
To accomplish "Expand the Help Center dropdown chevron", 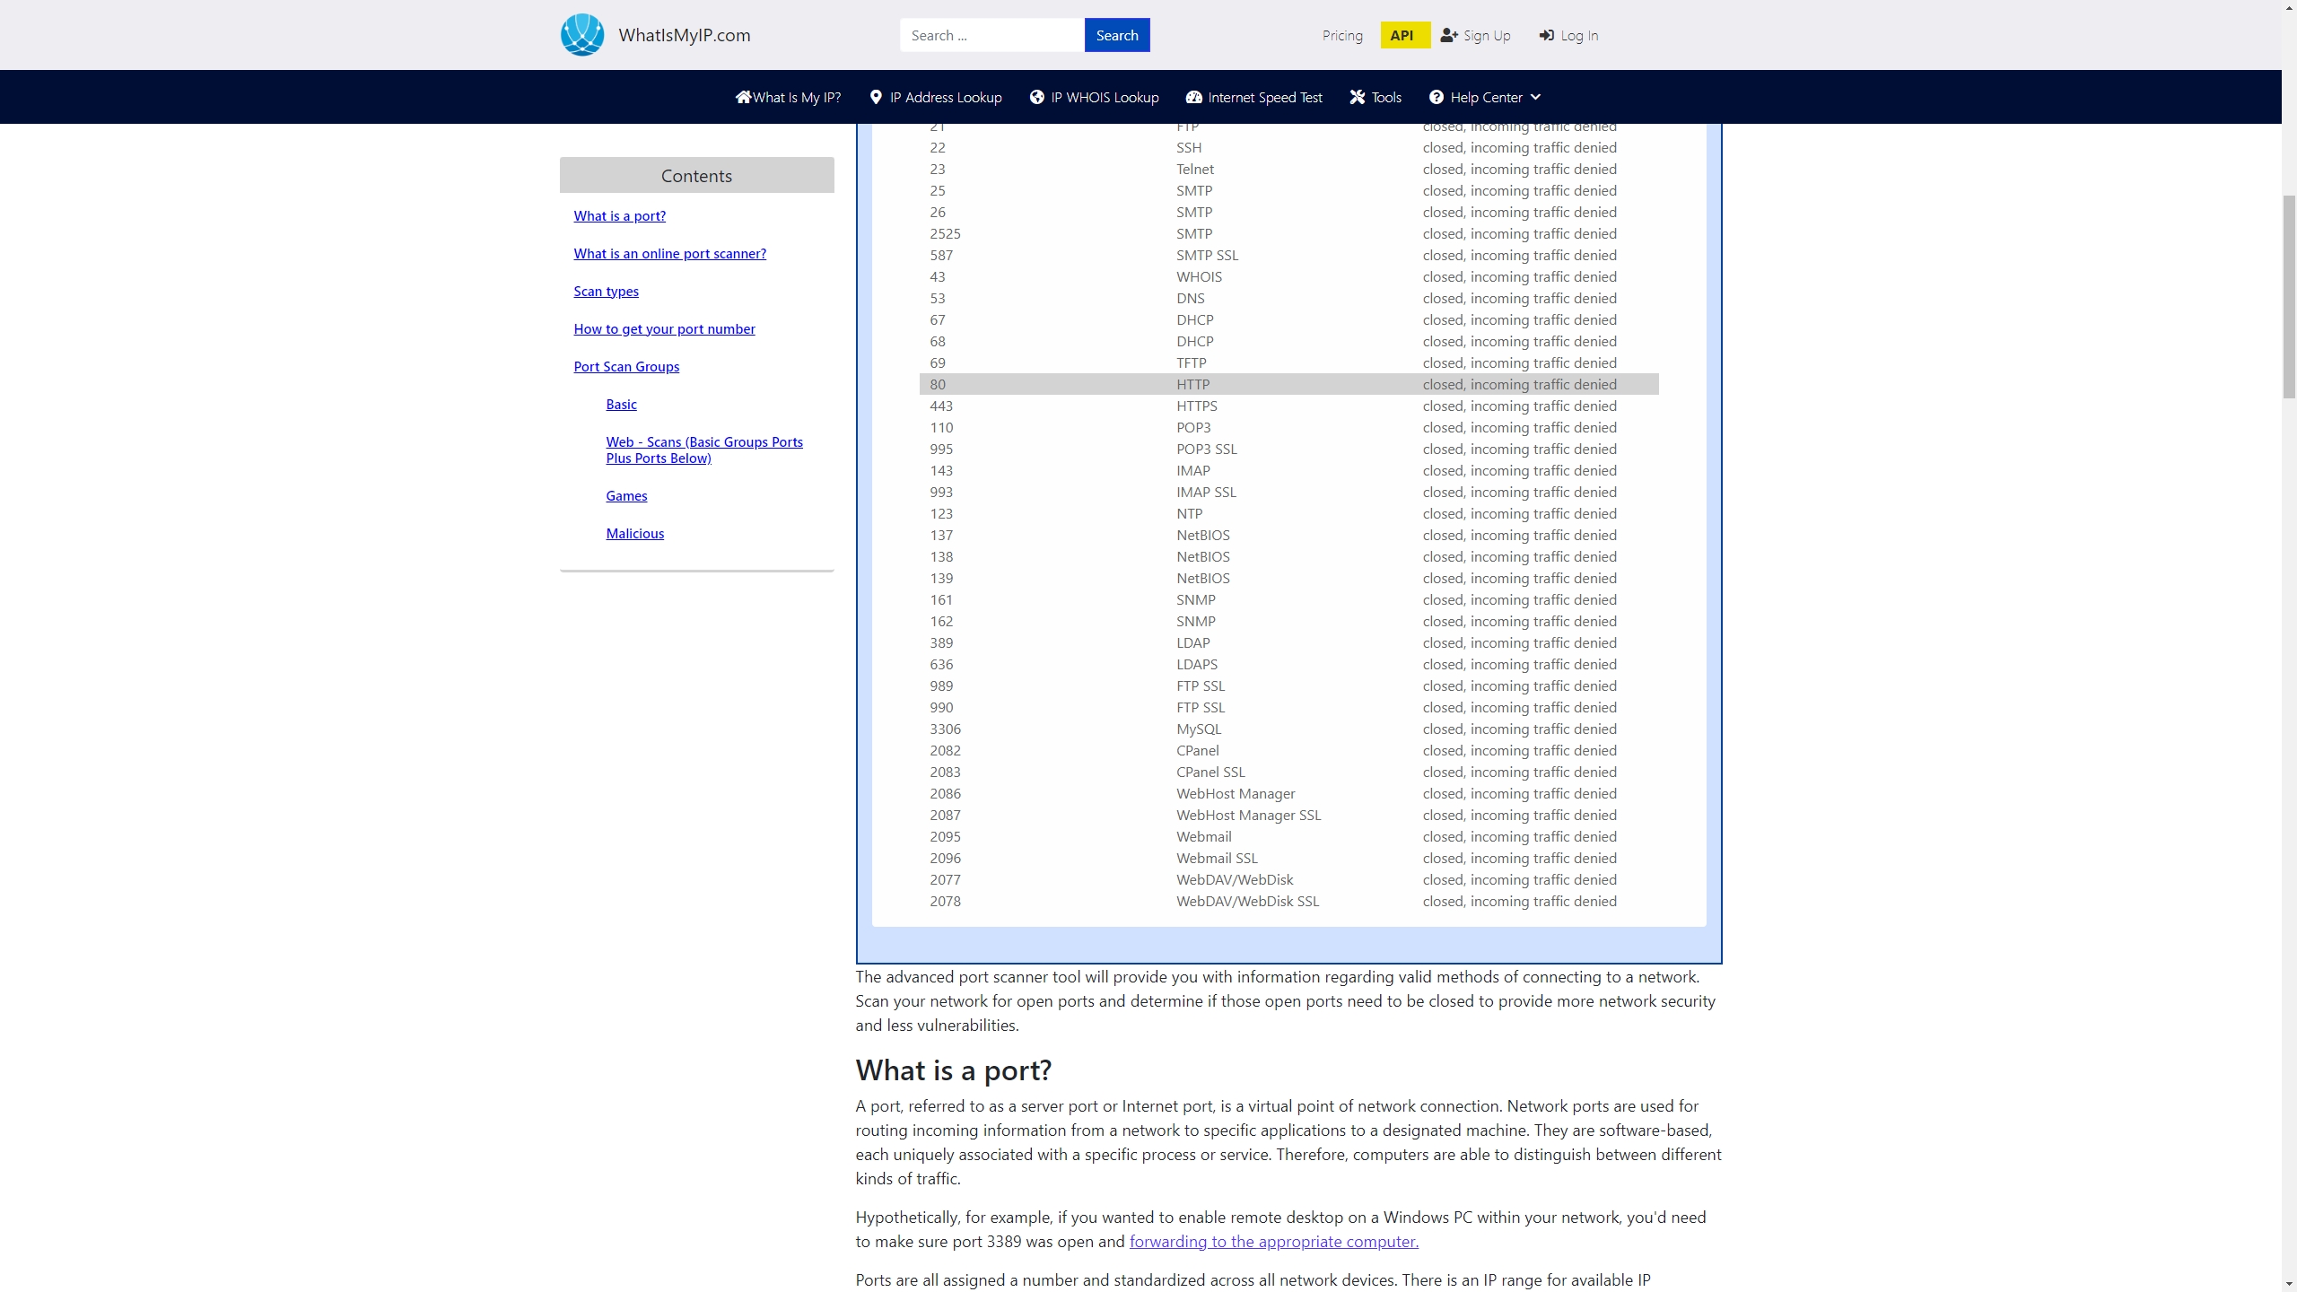I will [1535, 97].
